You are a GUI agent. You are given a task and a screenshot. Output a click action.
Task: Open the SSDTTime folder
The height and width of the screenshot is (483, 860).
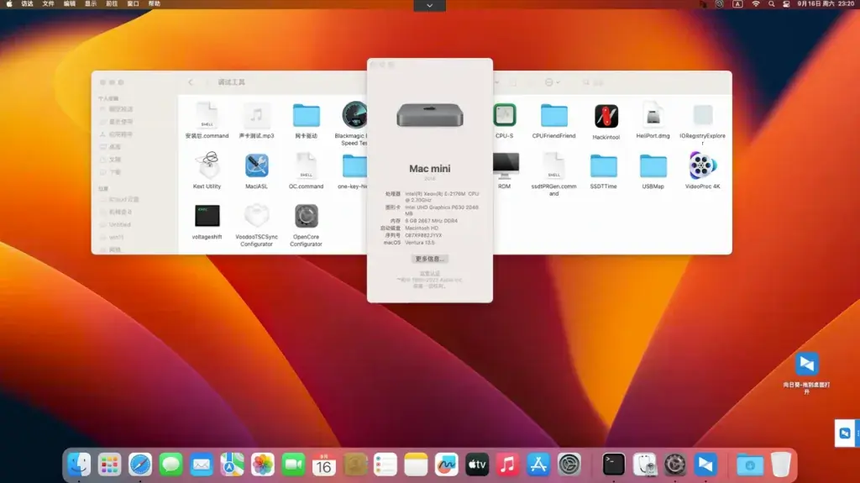click(x=603, y=165)
